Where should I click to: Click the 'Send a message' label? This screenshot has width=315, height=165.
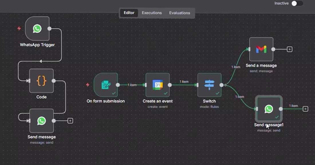[x=261, y=65]
